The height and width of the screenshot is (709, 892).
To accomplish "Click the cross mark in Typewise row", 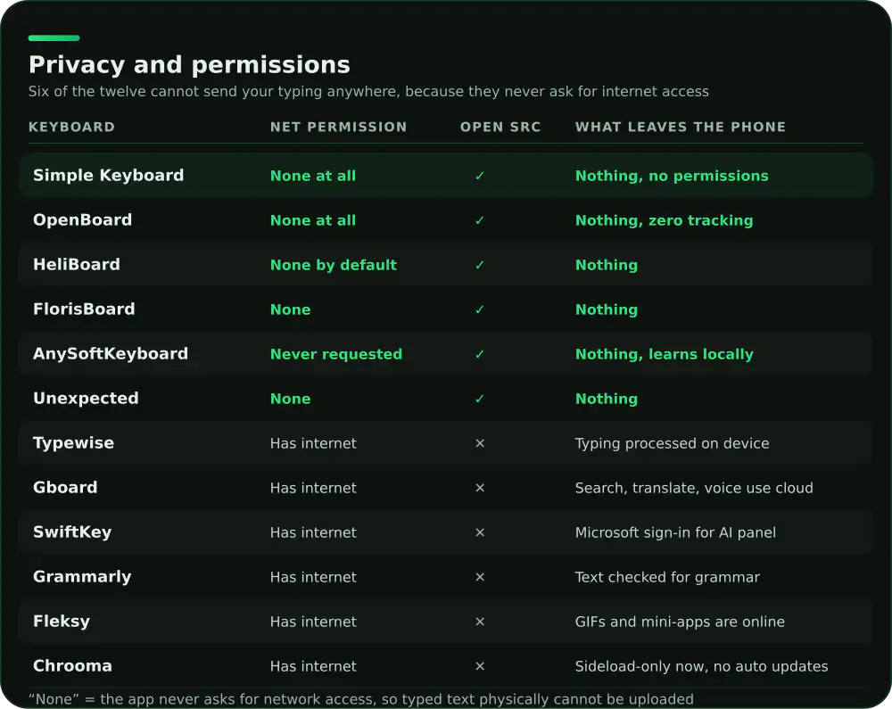I will 480,443.
